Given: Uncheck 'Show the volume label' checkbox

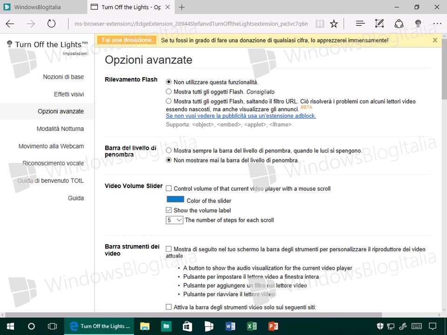Looking at the screenshot, I should 169,210.
